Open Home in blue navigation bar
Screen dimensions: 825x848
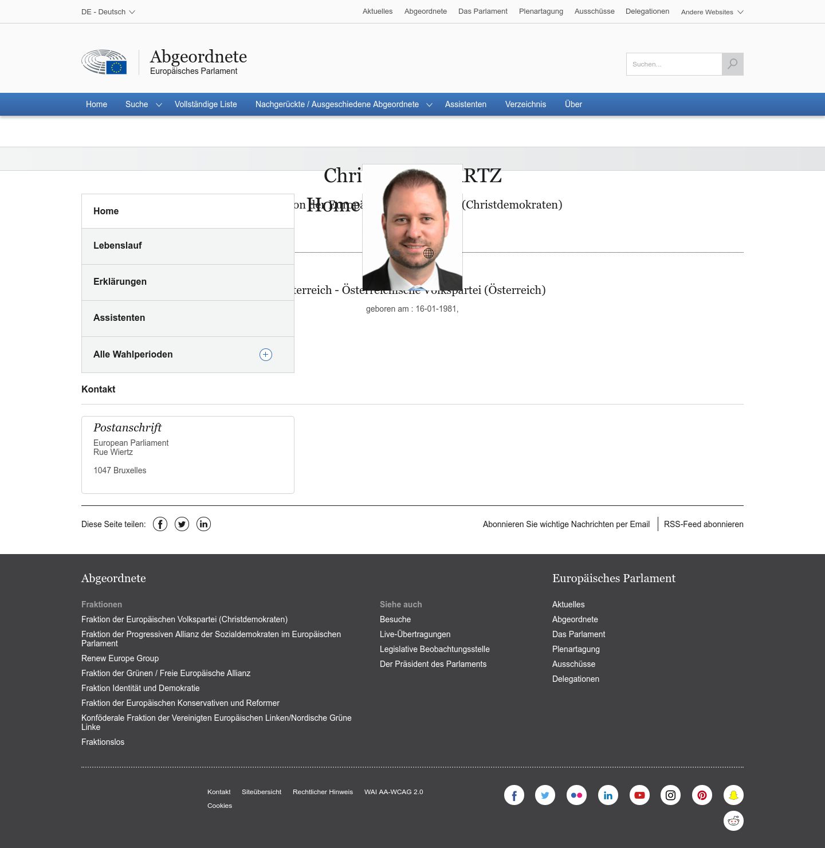pos(96,104)
